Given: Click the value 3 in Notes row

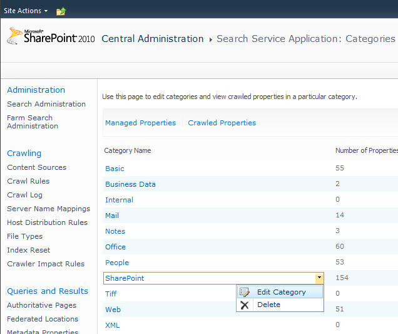Looking at the screenshot, I should (x=337, y=231).
